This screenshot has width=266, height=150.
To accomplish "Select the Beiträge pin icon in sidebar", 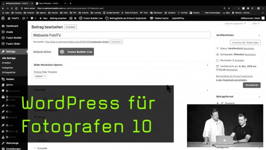I will (x=3, y=51).
